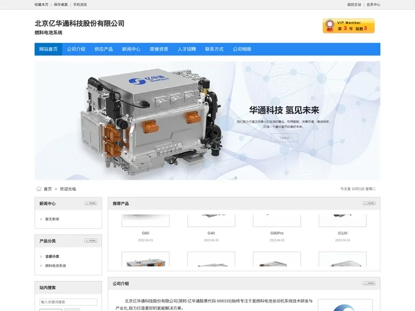This screenshot has height=311, width=415.
Task: Click the G80Pro product thumbnail
Action: [277, 221]
